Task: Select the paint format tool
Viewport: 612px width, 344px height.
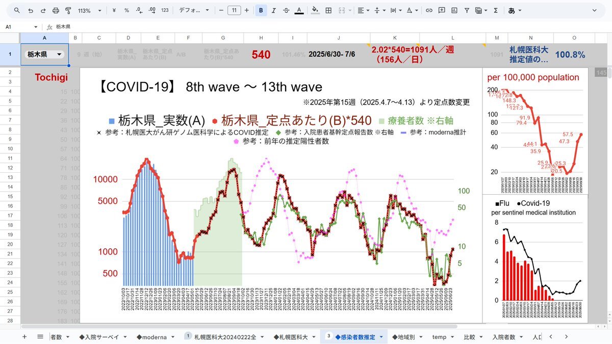Action: pyautogui.click(x=68, y=10)
